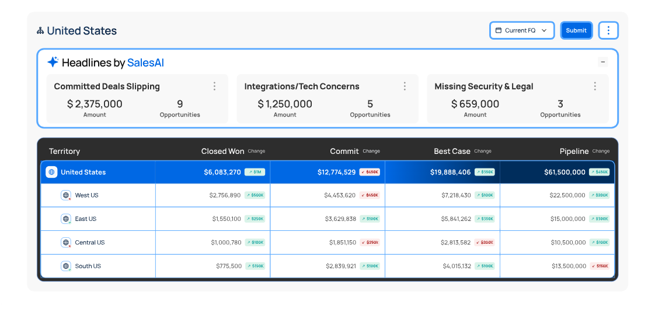This screenshot has height=330, width=655.
Task: Click the 5 opportunities count
Action: click(370, 104)
